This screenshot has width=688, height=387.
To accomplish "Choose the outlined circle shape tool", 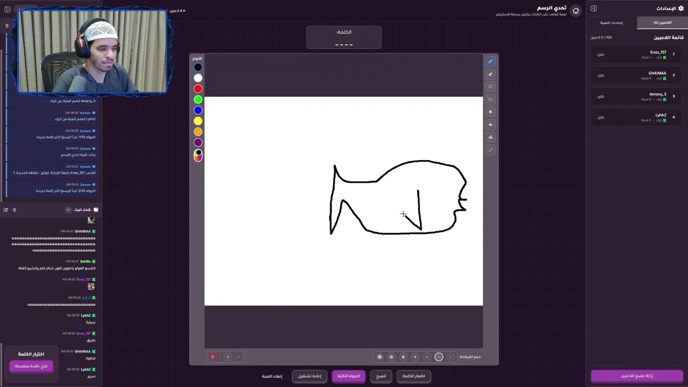I will point(490,87).
